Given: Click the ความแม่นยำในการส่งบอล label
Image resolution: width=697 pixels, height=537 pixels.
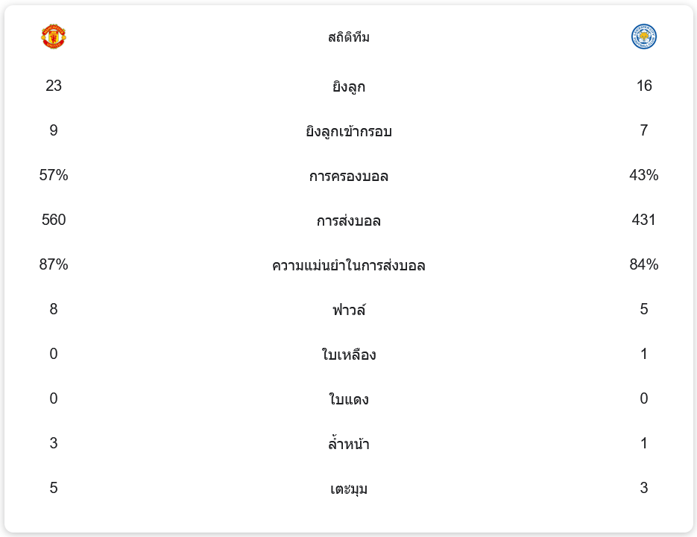Looking at the screenshot, I should click(x=348, y=266).
